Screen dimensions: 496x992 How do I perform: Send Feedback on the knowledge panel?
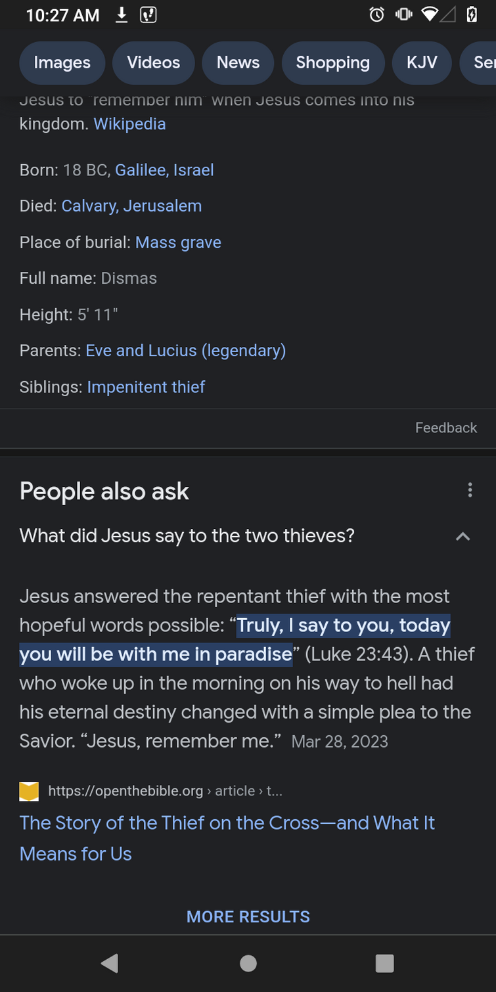coord(446,428)
